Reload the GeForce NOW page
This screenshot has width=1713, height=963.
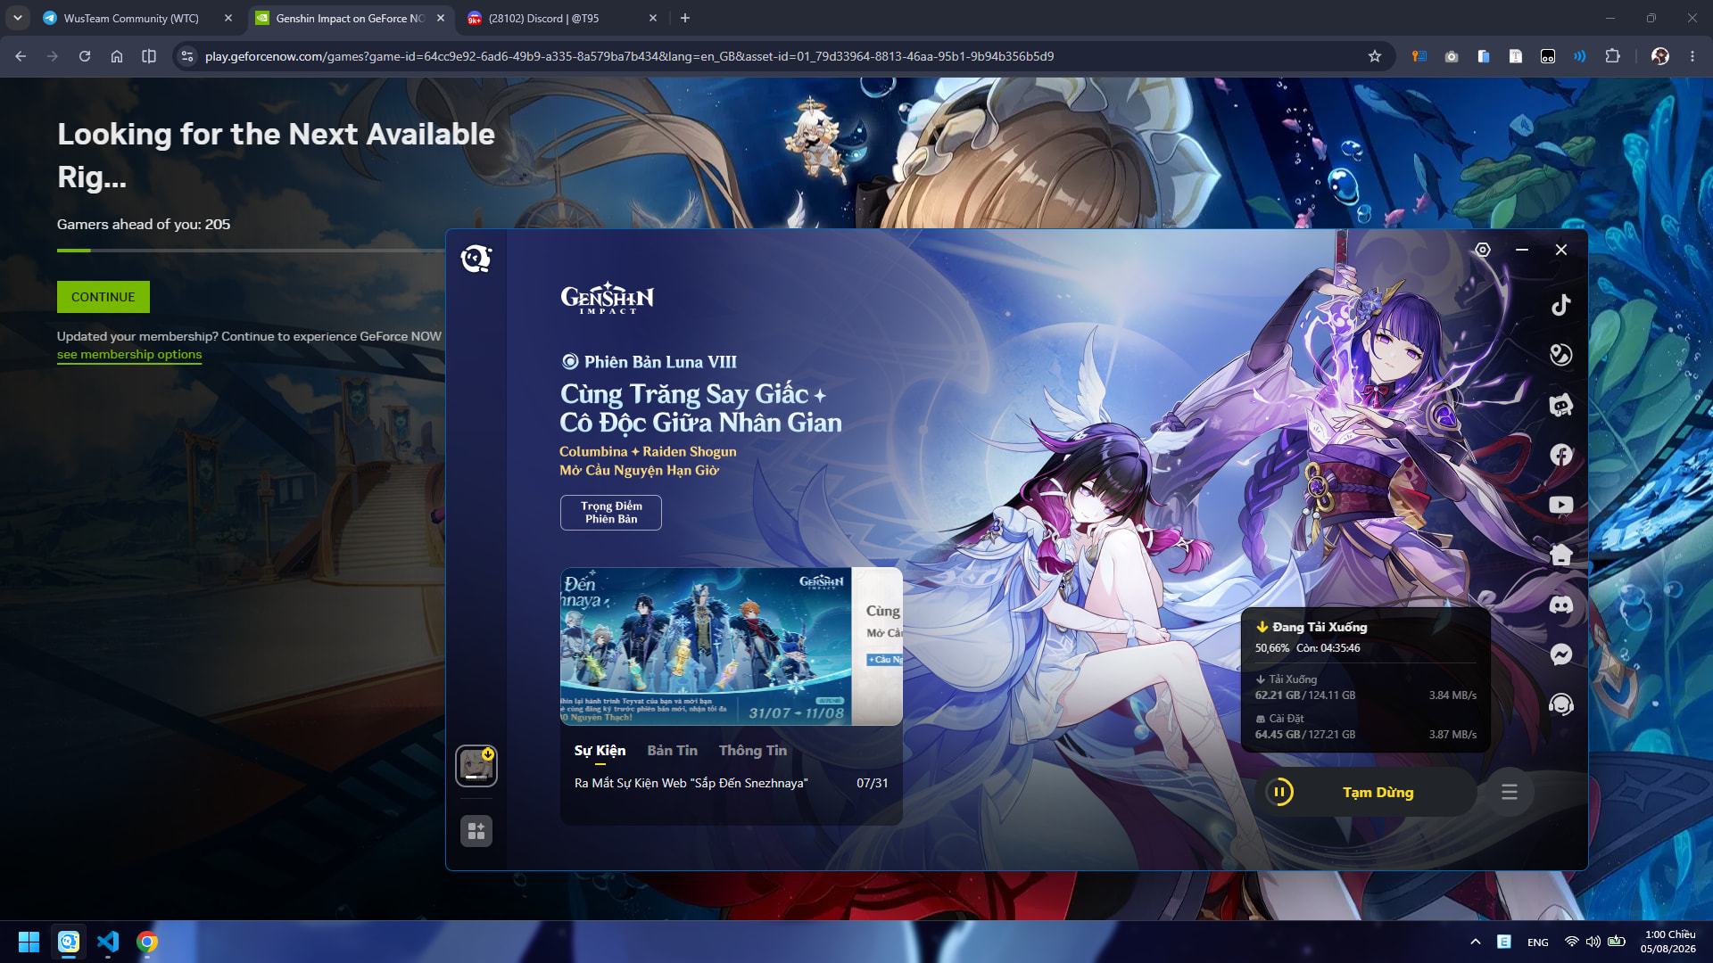point(85,56)
